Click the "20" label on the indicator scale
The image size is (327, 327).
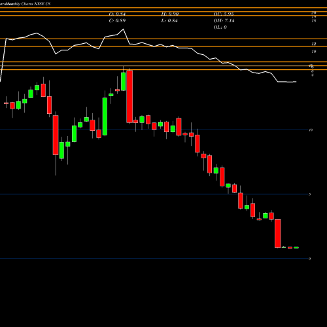tap(314, 13)
